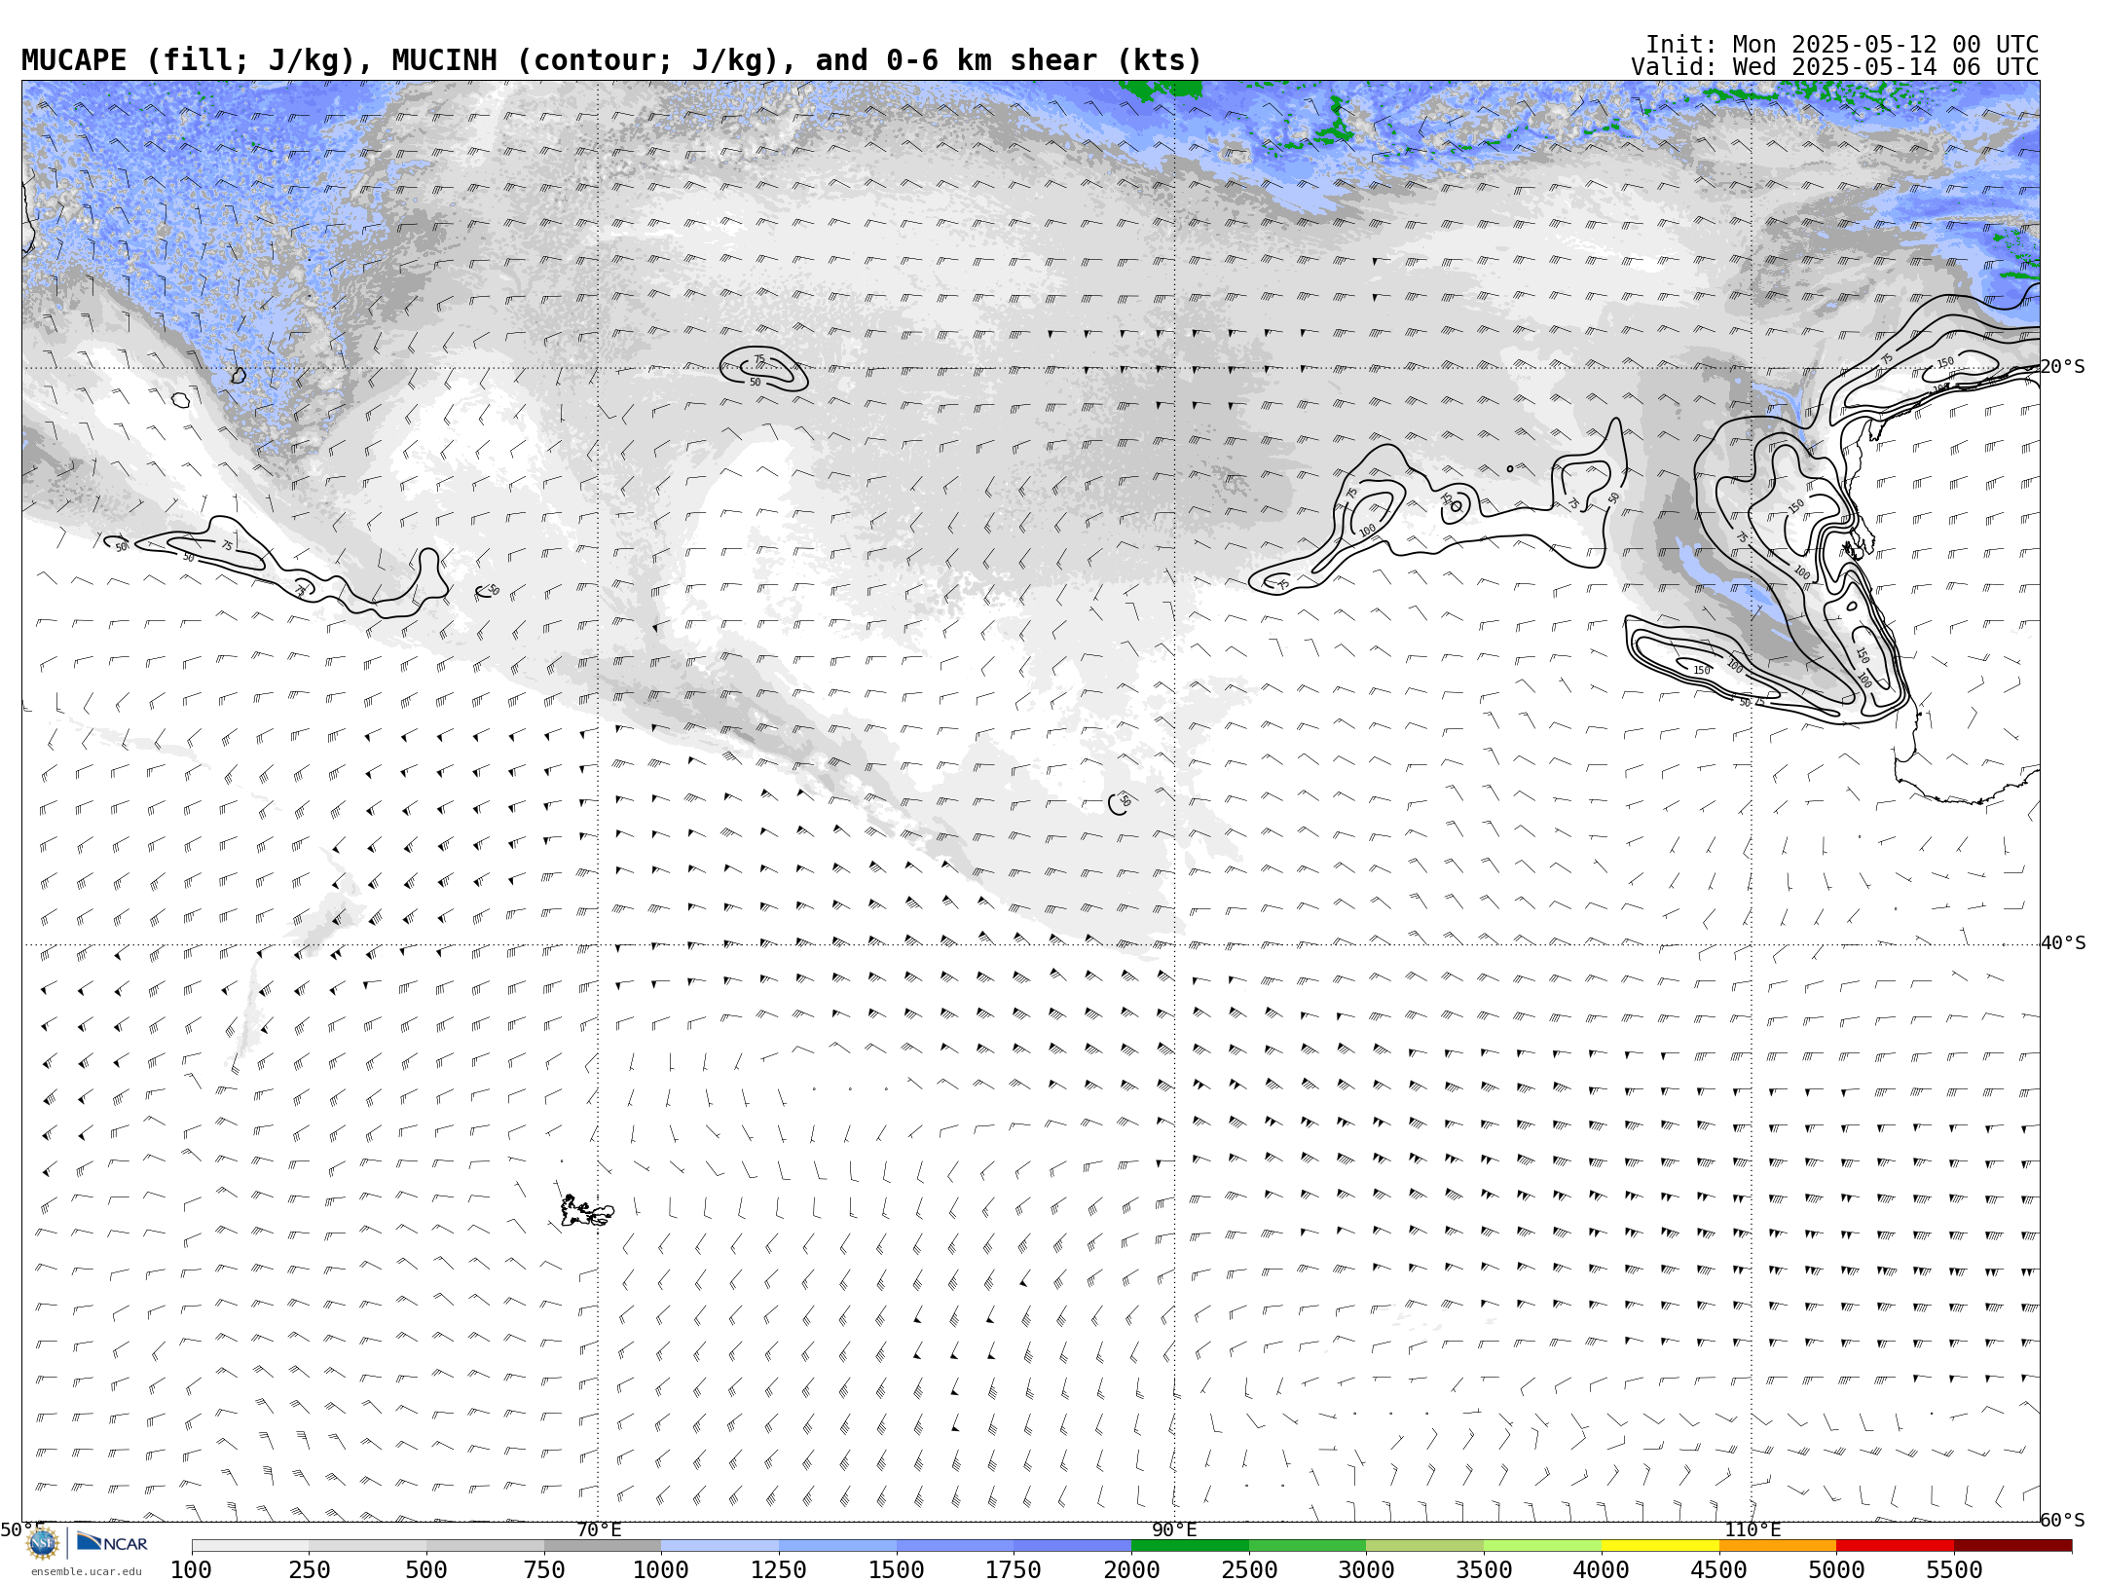
Task: Click the colorbar label 500
Action: [426, 1570]
